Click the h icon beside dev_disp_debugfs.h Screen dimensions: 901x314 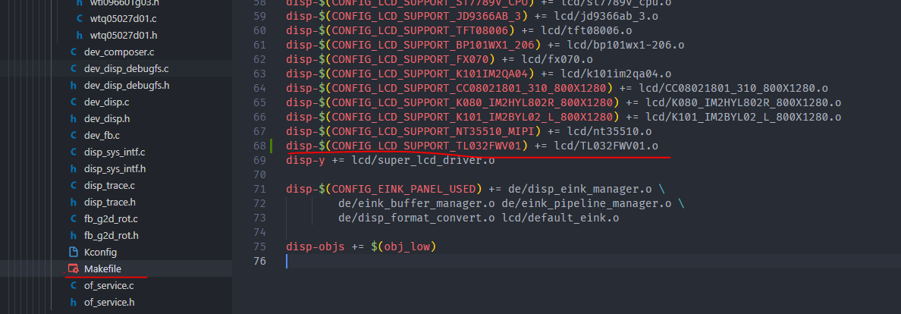pos(74,85)
